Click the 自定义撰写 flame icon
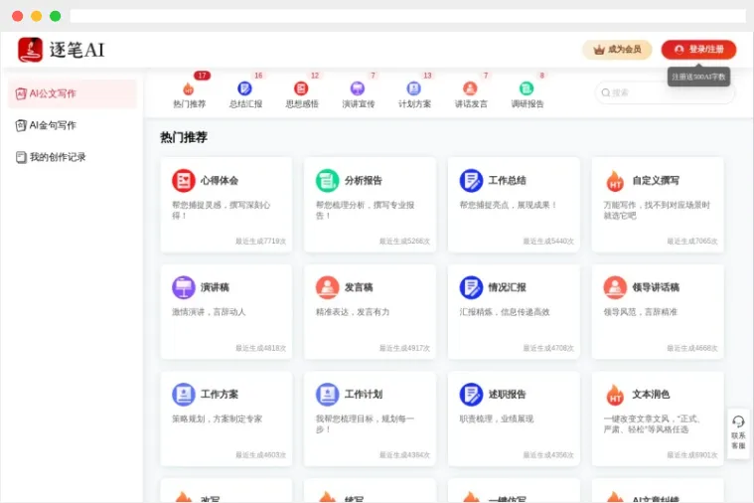Image resolution: width=754 pixels, height=503 pixels. coord(615,181)
